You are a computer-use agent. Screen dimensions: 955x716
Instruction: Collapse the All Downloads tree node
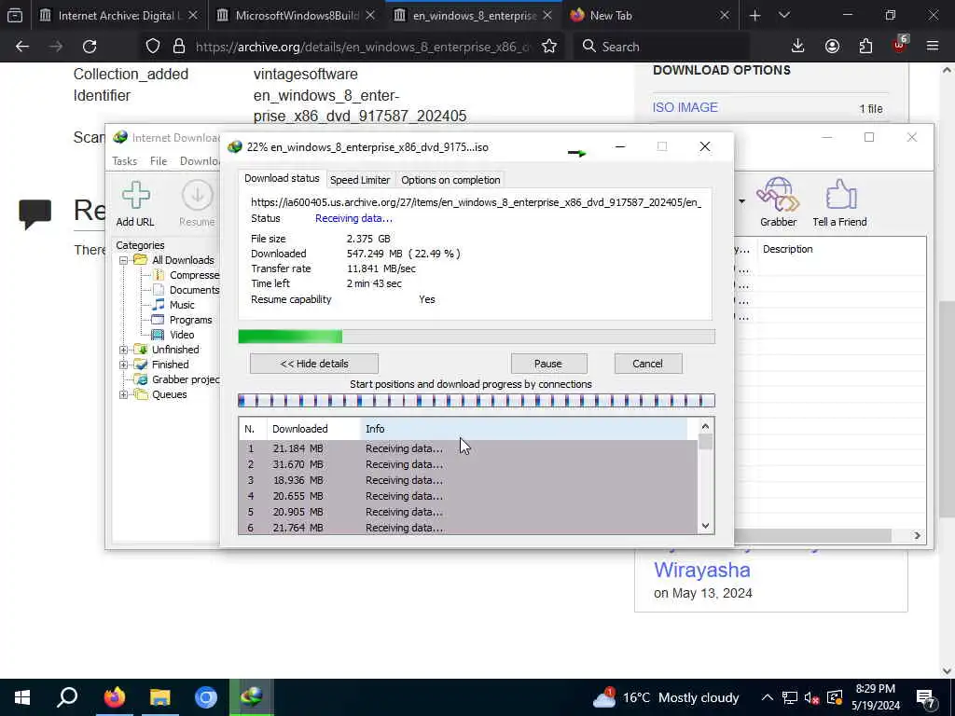123,260
